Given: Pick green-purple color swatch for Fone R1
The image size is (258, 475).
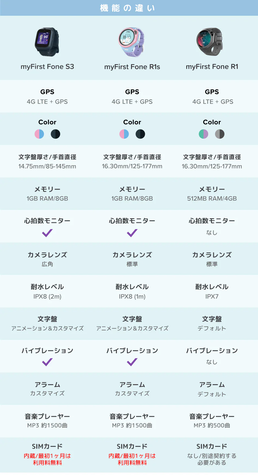Looking at the screenshot, I should point(204,134).
